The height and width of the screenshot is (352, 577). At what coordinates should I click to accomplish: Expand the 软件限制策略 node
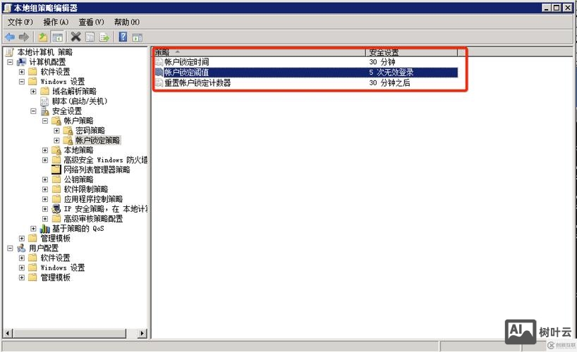45,189
